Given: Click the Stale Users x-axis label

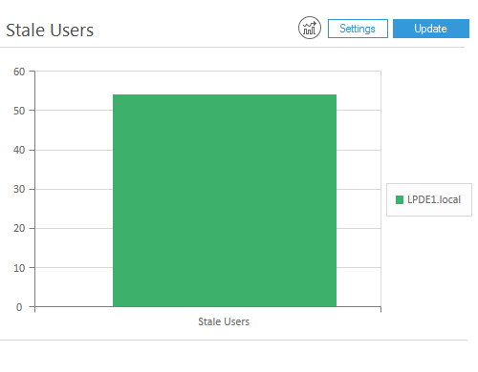Looking at the screenshot, I should pos(224,321).
